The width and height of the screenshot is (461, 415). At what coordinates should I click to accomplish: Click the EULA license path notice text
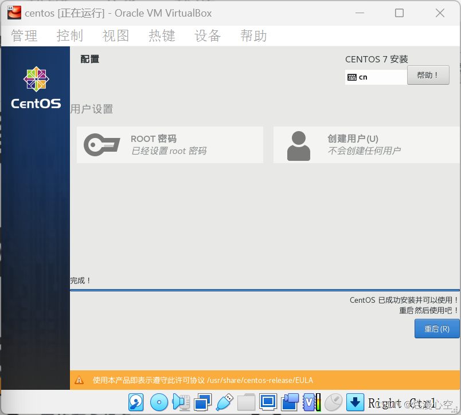pyautogui.click(x=203, y=380)
